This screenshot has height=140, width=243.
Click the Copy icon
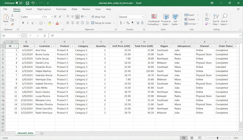click(x=12, y=20)
